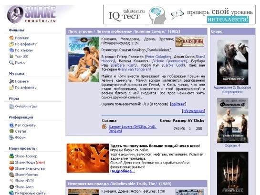Open Как скачать help page
The width and height of the screenshot is (260, 195).
[25, 125]
